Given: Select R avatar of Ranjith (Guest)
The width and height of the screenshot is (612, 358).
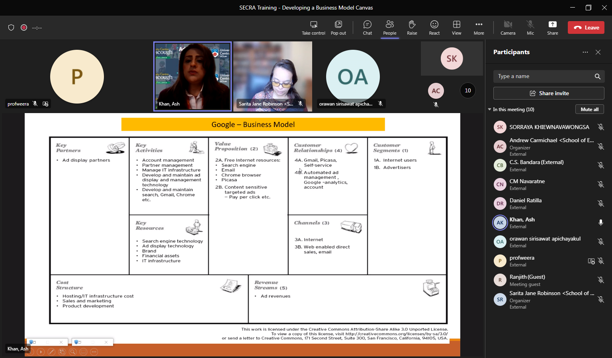Looking at the screenshot, I should tap(500, 280).
